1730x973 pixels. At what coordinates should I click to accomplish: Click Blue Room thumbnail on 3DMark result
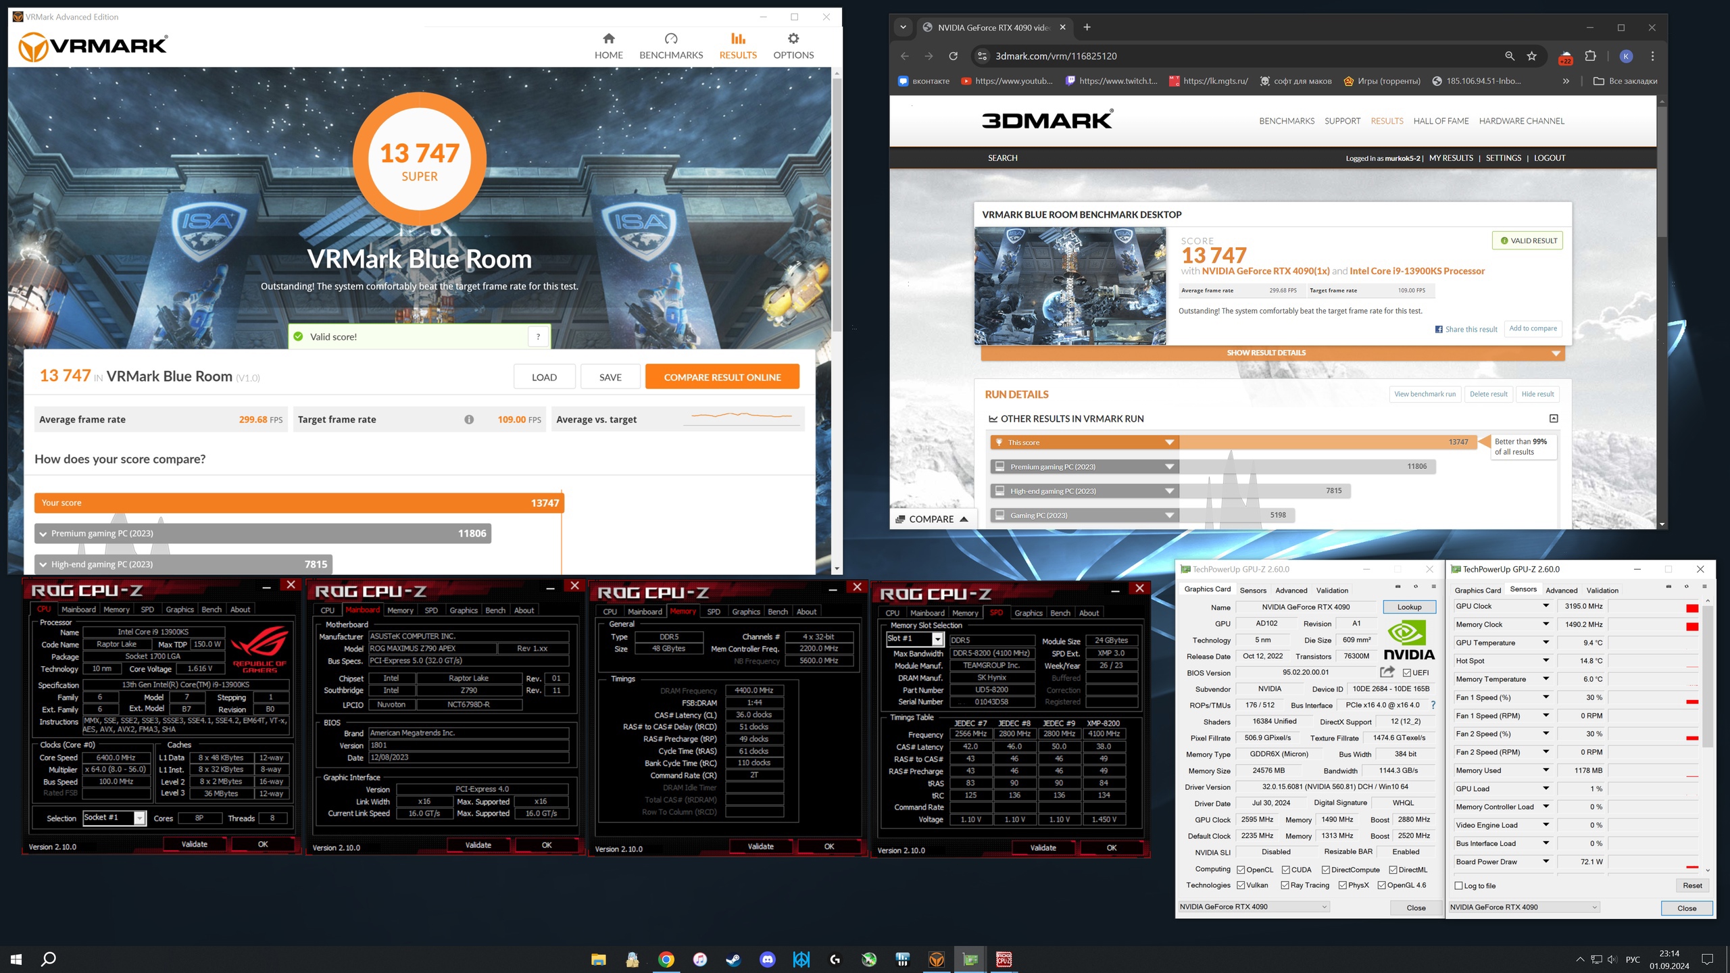(1070, 286)
